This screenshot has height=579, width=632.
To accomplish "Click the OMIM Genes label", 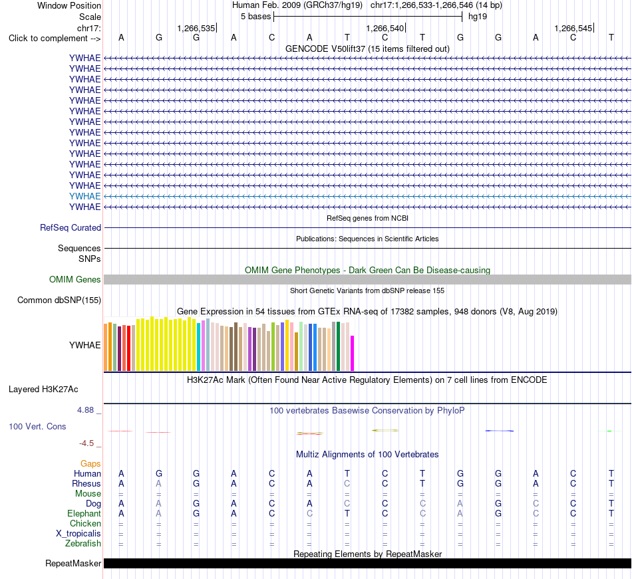I will click(75, 279).
